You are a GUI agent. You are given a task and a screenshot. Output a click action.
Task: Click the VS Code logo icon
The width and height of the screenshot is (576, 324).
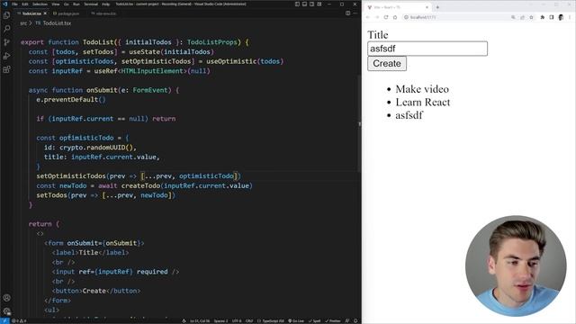pos(4,4)
